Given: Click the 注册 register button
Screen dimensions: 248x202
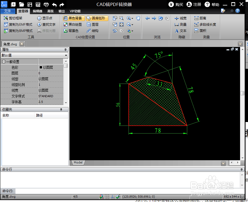Looking at the screenshot, I should 194,5.
